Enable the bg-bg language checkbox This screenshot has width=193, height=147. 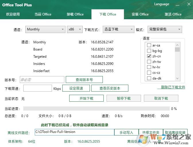[149, 51]
